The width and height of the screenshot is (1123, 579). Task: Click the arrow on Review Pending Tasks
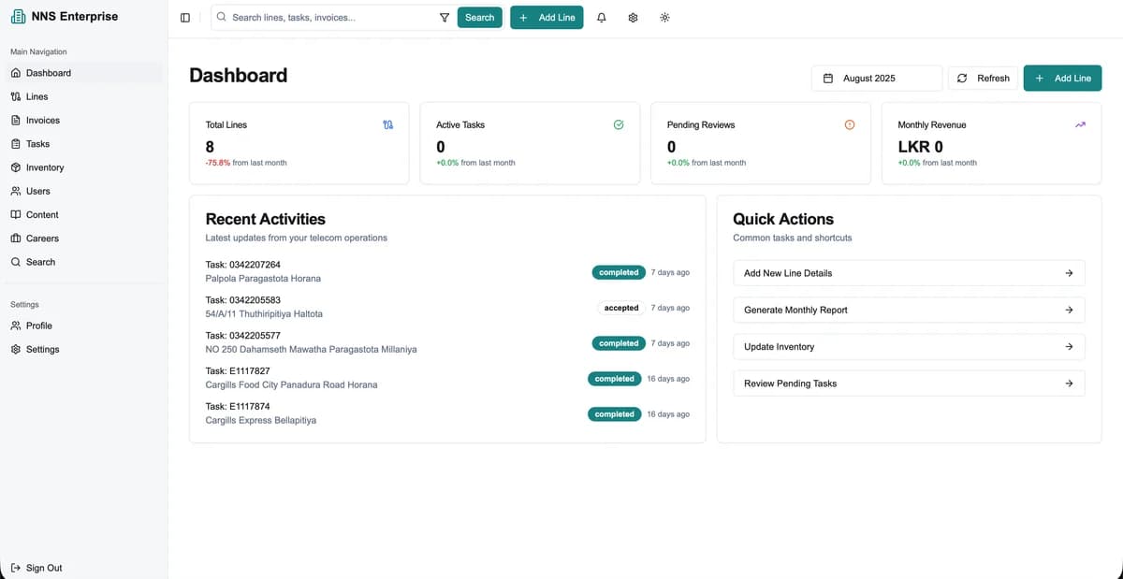pyautogui.click(x=1069, y=384)
